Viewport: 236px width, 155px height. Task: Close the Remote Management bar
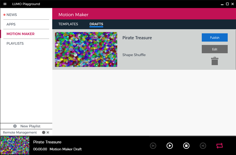pyautogui.click(x=48, y=133)
